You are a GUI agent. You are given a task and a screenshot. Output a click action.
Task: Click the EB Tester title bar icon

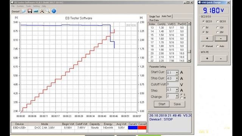[12, 3]
